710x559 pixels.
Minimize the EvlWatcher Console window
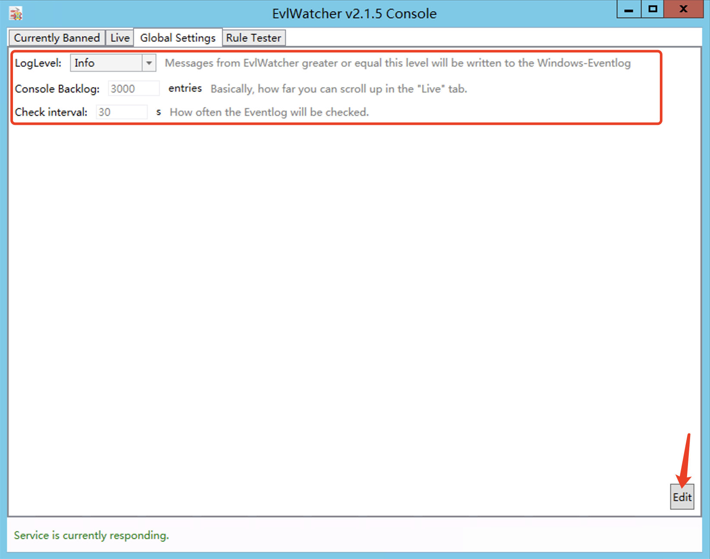tap(629, 10)
